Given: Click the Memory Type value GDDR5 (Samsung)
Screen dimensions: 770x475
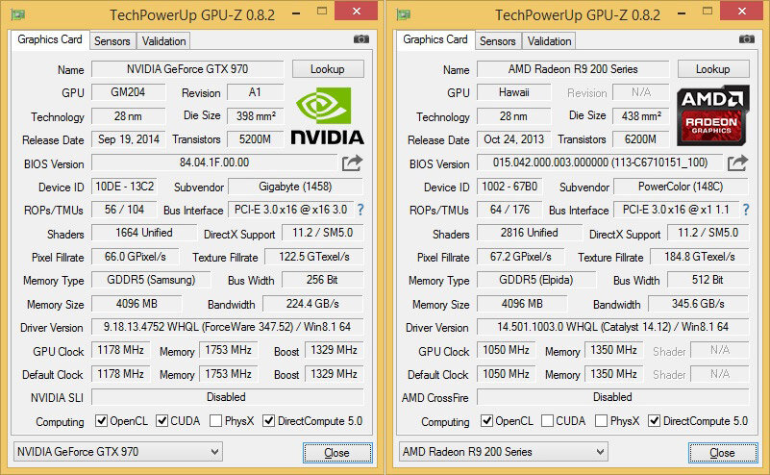Looking at the screenshot, I should tap(151, 280).
